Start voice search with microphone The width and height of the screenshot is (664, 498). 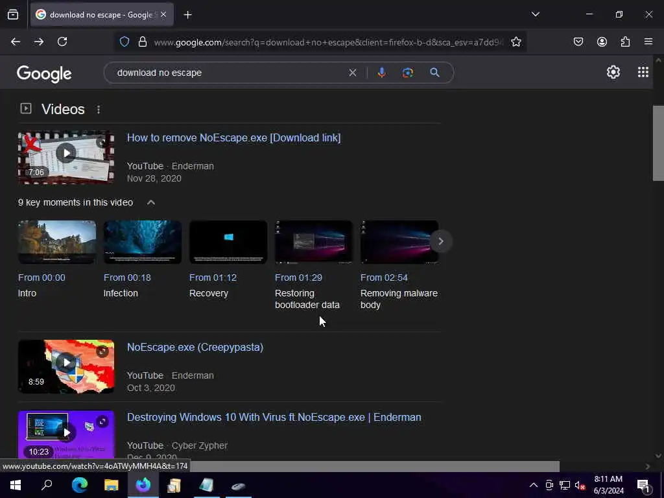[381, 73]
